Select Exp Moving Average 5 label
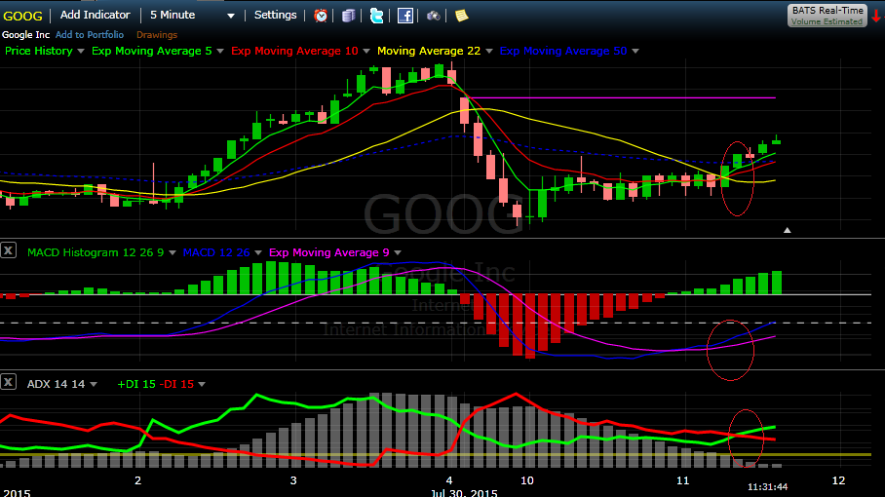The width and height of the screenshot is (885, 497). pyautogui.click(x=152, y=51)
